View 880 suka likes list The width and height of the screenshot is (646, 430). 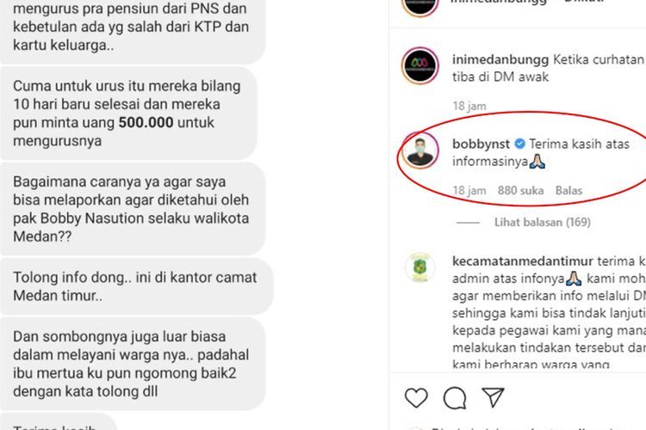tap(520, 191)
